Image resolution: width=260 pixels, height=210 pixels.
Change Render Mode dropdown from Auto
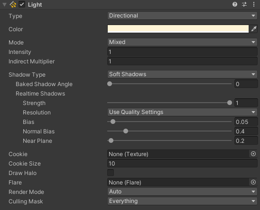[182, 192]
